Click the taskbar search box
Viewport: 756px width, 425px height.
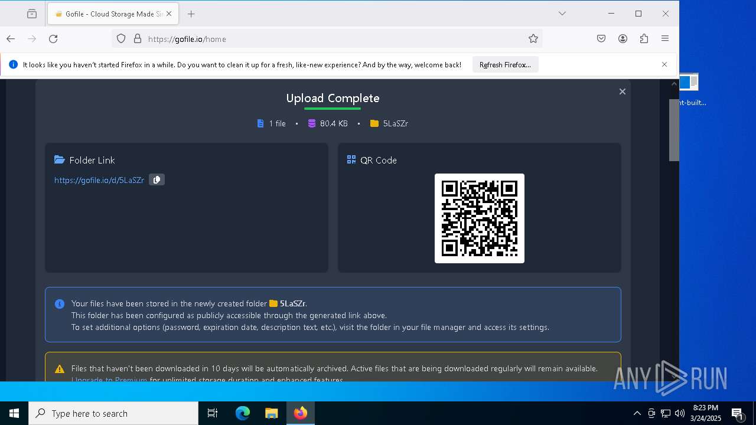[113, 413]
